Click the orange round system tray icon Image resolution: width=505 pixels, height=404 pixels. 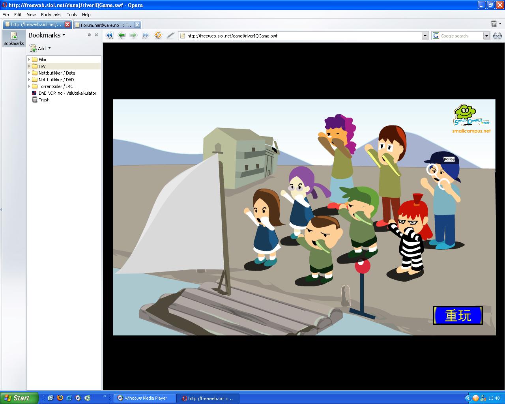click(475, 398)
